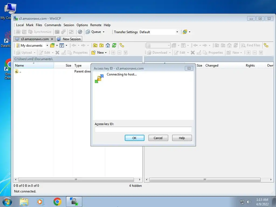The image size is (276, 207).
Task: Click the local Upload button
Action: [24, 53]
